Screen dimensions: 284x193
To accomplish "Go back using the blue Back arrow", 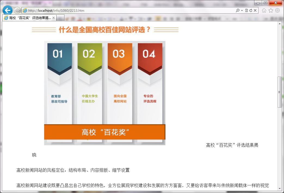I will 7,10.
